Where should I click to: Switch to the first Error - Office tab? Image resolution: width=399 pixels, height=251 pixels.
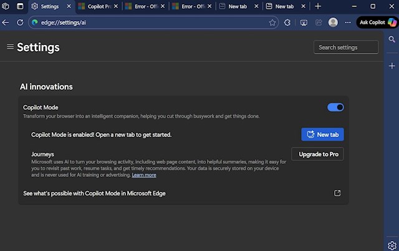point(147,6)
